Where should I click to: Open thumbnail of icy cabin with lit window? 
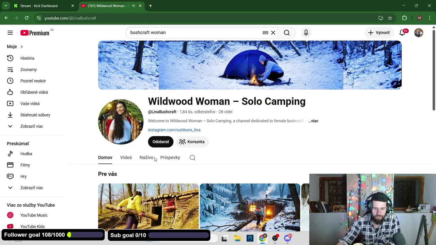250,208
